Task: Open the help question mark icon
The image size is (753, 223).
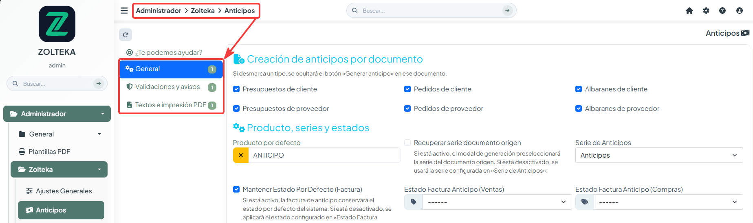Action: click(x=722, y=11)
